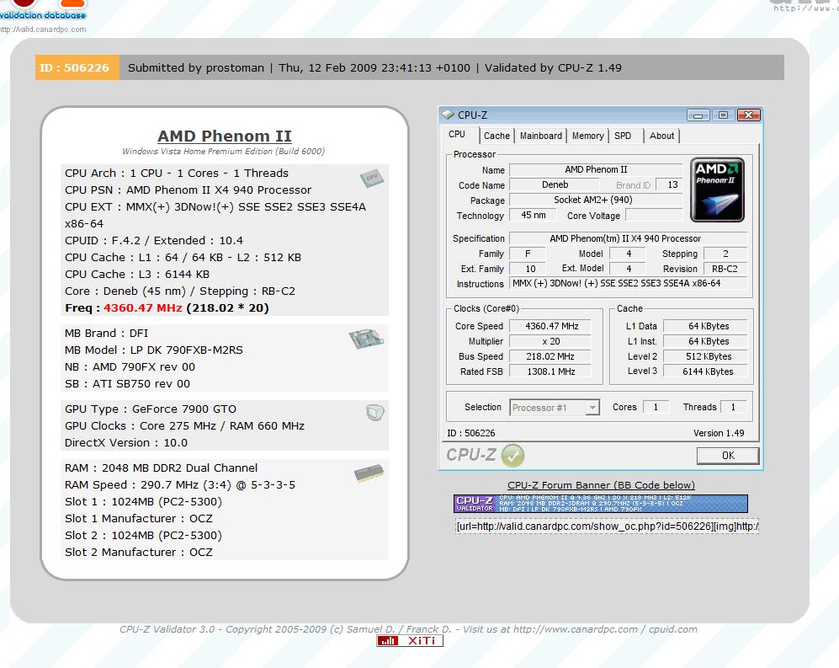The height and width of the screenshot is (668, 839).
Task: Click the OK button in CPU-Z
Action: coord(728,456)
